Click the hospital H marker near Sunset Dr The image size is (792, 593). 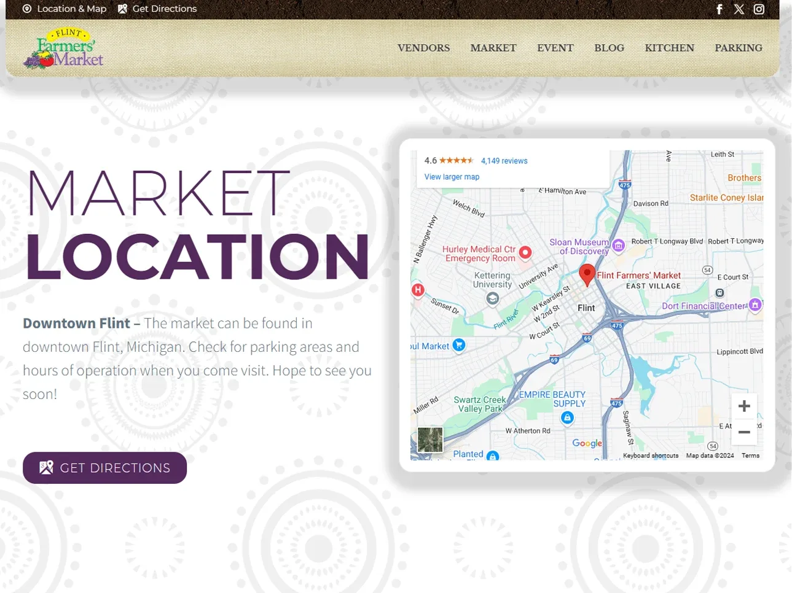coord(418,290)
